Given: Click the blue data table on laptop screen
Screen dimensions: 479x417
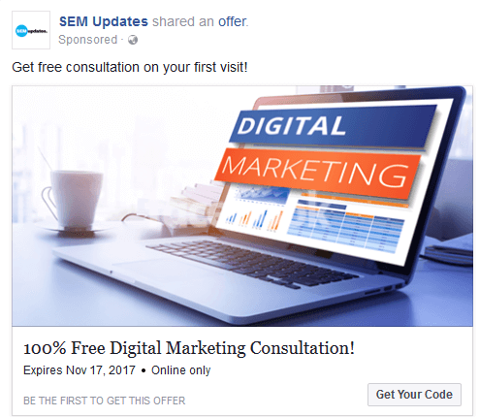Looking at the screenshot, I should (346, 226).
